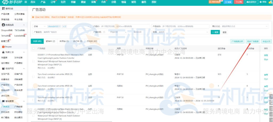Open TikTok热销 in the sidebar

coord(20,30)
